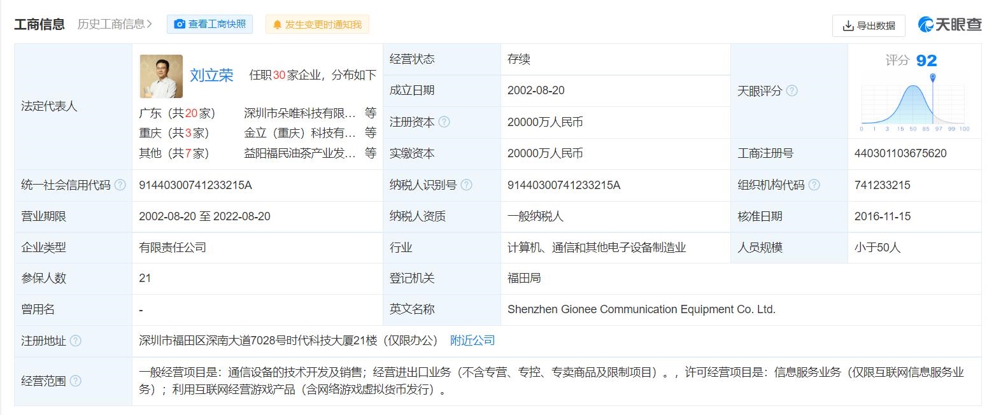Click staff size value 小于50人

coord(877,248)
